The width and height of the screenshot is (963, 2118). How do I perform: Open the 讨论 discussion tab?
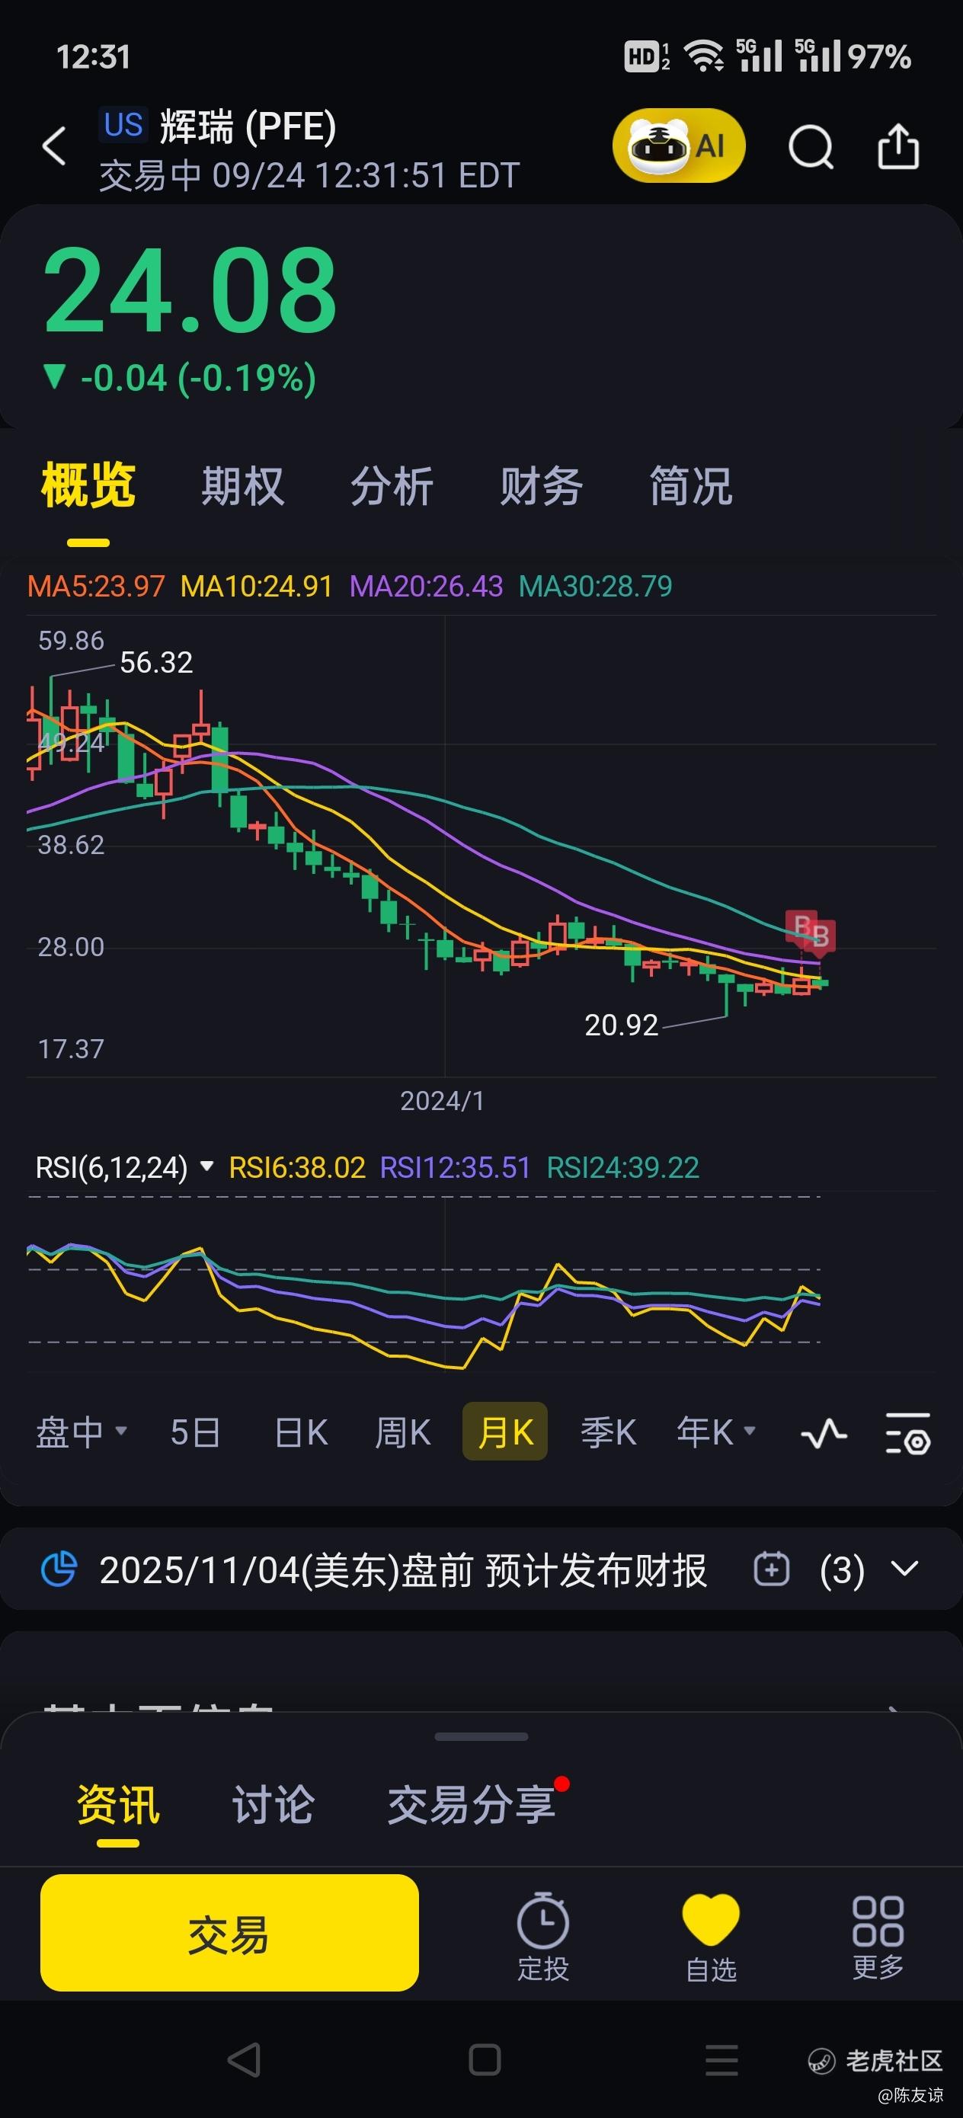click(x=273, y=1805)
